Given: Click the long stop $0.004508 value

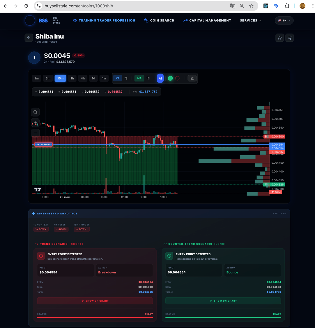Looking at the screenshot, I should click(x=274, y=287).
